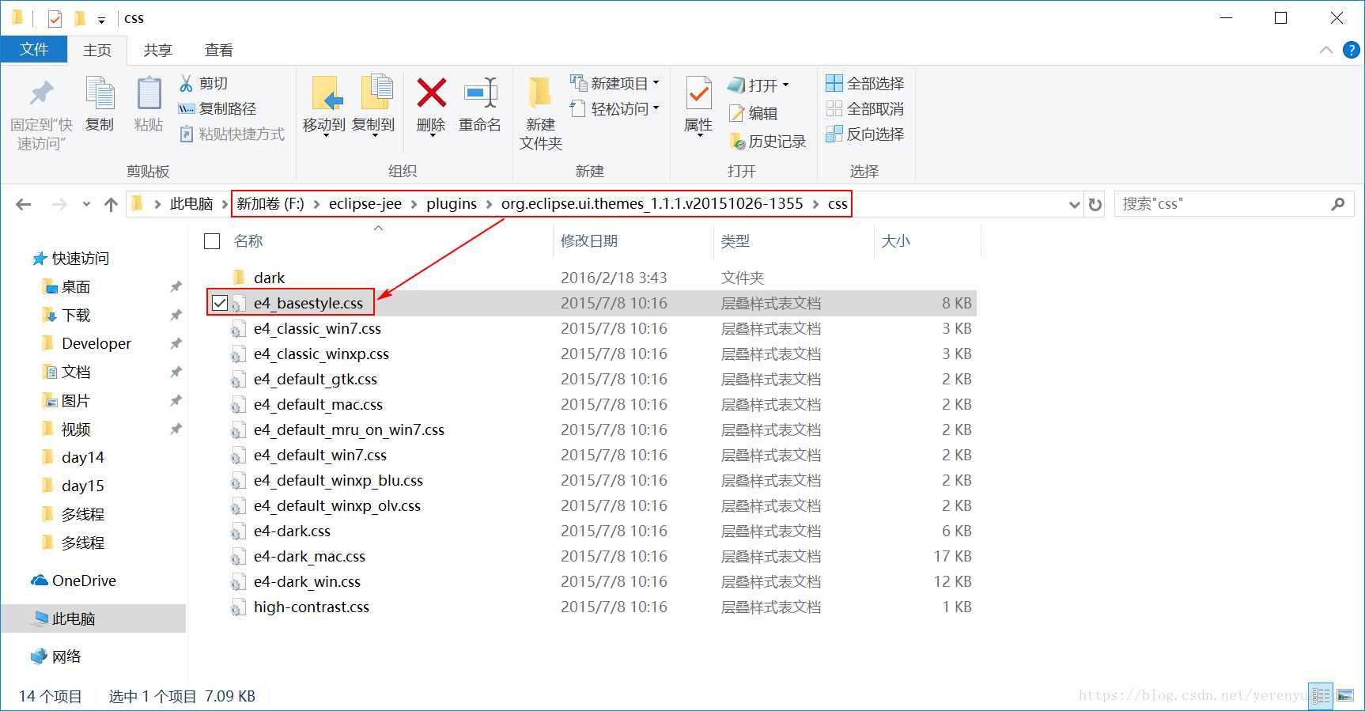Sort by the Name column header
Screen dimensions: 1365x711
coord(248,241)
